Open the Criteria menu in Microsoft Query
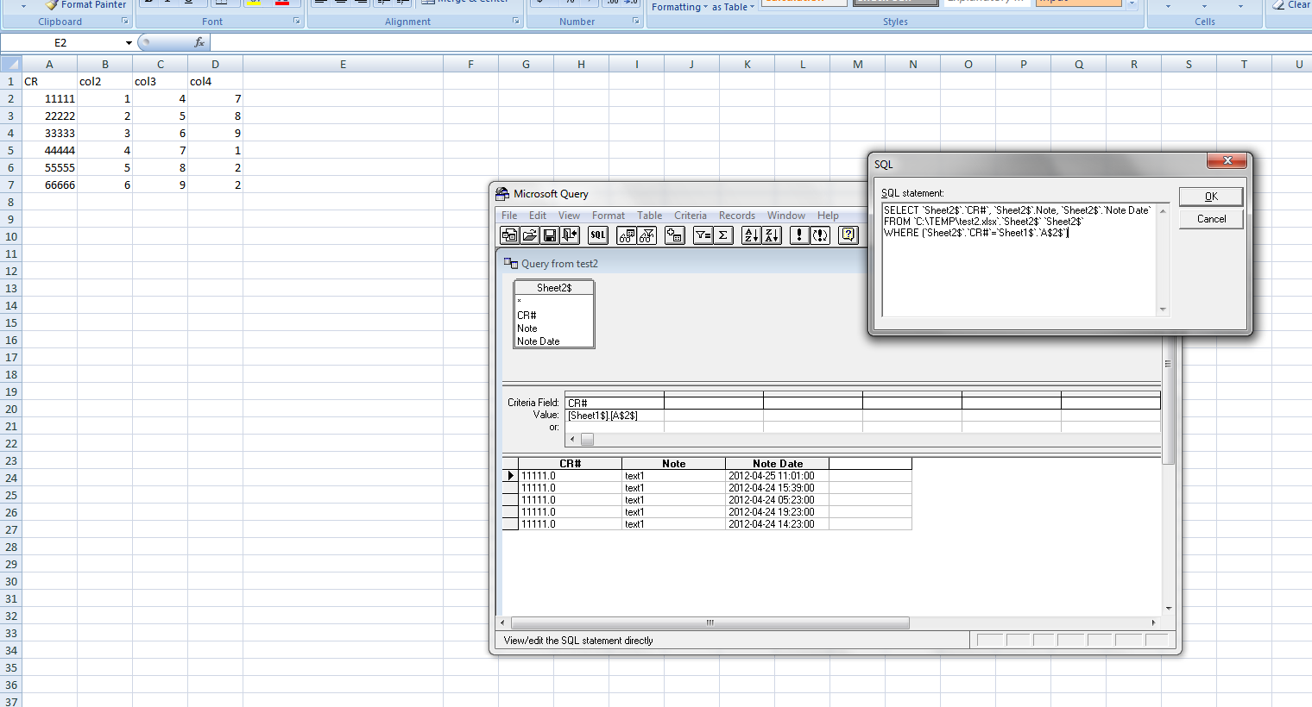Image resolution: width=1312 pixels, height=707 pixels. [691, 215]
